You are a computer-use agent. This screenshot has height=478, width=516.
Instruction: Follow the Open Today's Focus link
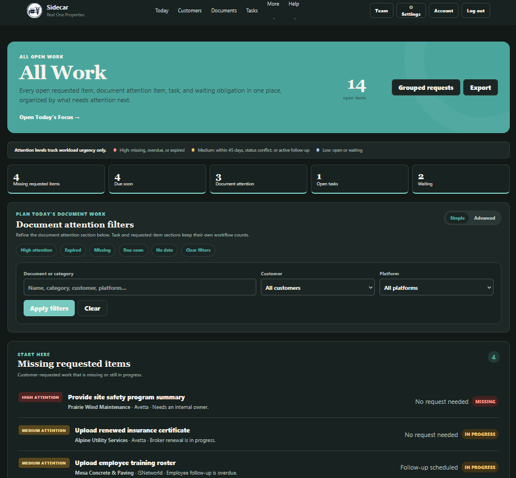coord(49,117)
